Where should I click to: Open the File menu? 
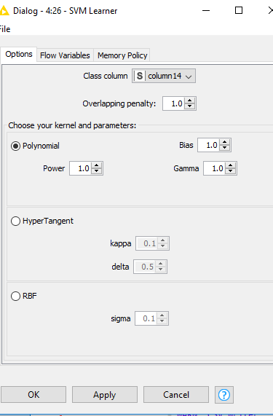5,29
